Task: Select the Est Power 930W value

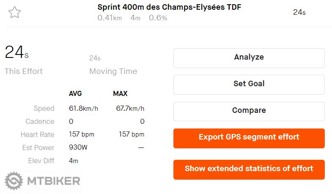Action: point(78,148)
